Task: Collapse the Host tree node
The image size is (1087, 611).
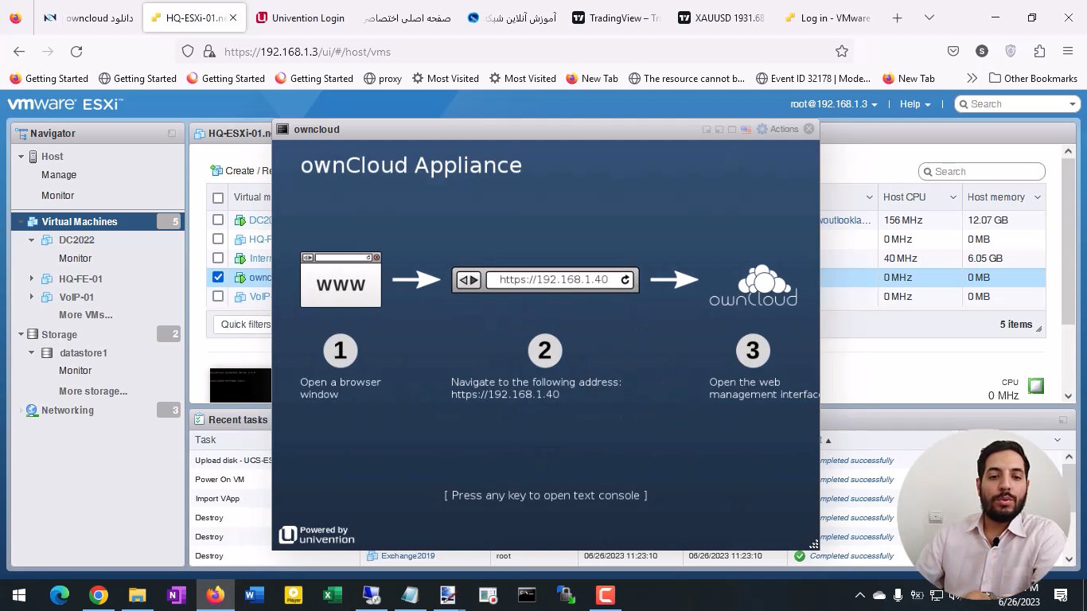Action: coord(21,157)
